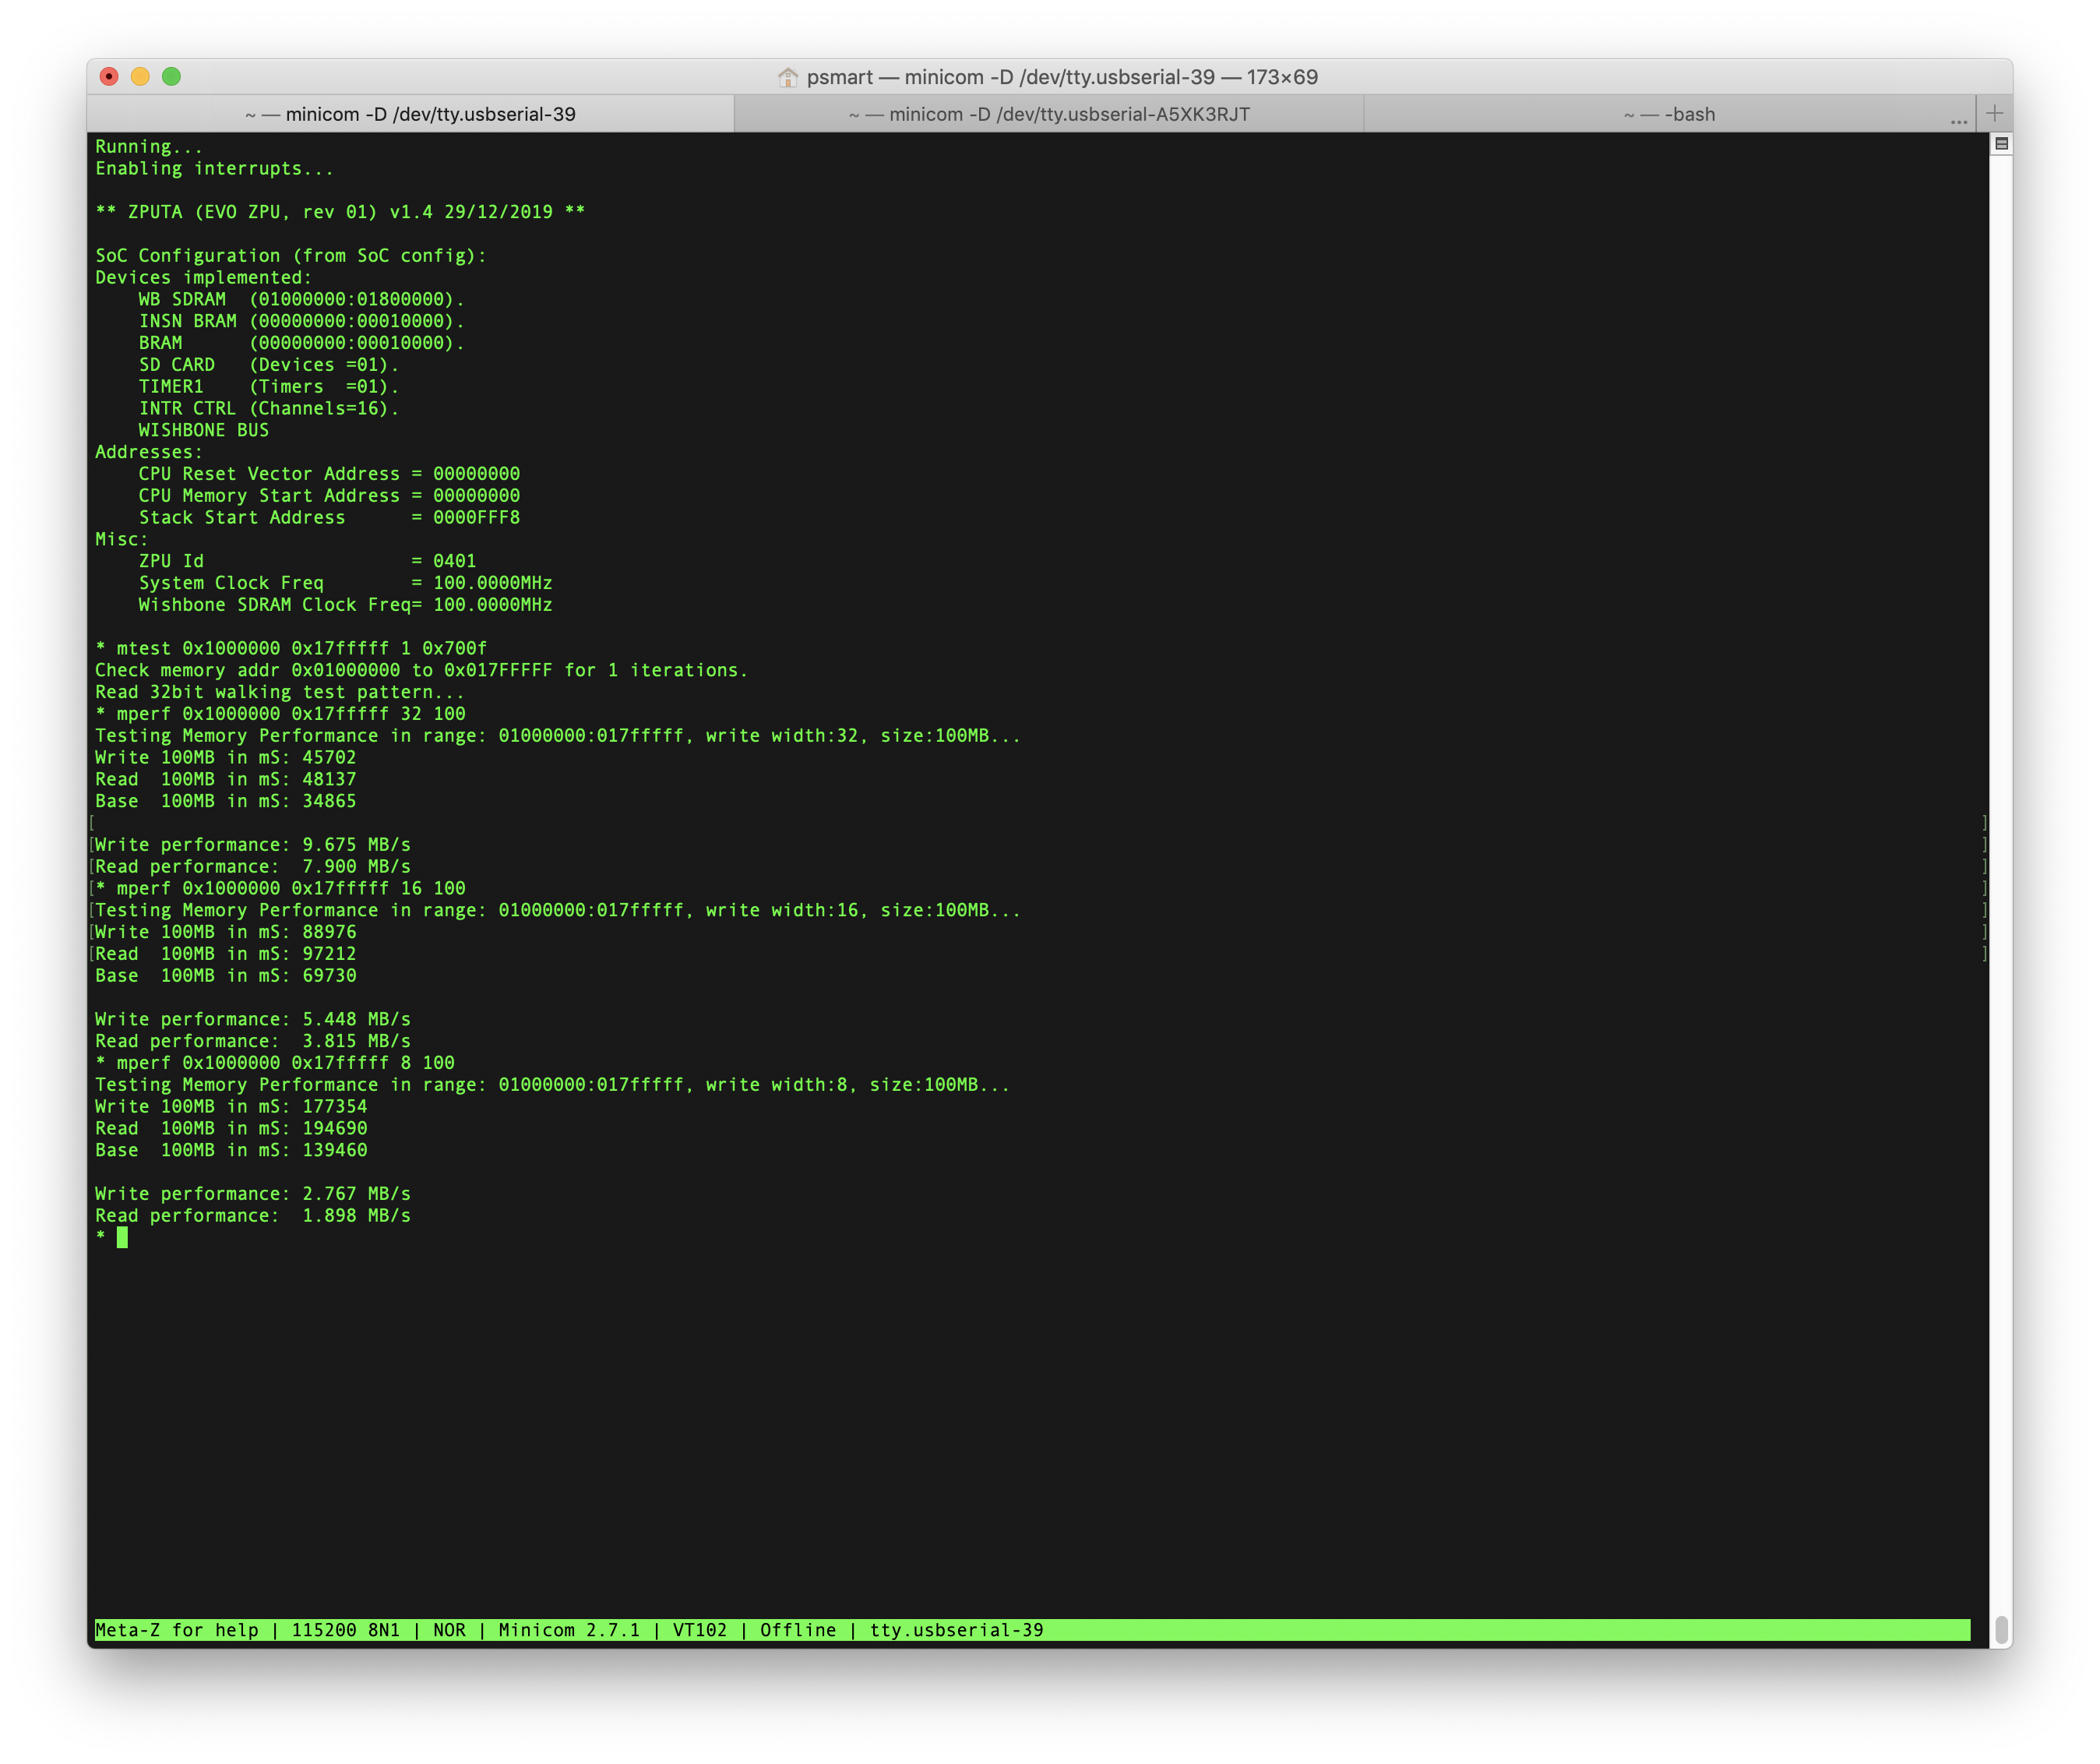
Task: Click the ZPUTA version banner line
Action: point(340,212)
